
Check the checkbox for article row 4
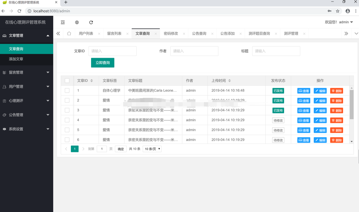point(67,120)
